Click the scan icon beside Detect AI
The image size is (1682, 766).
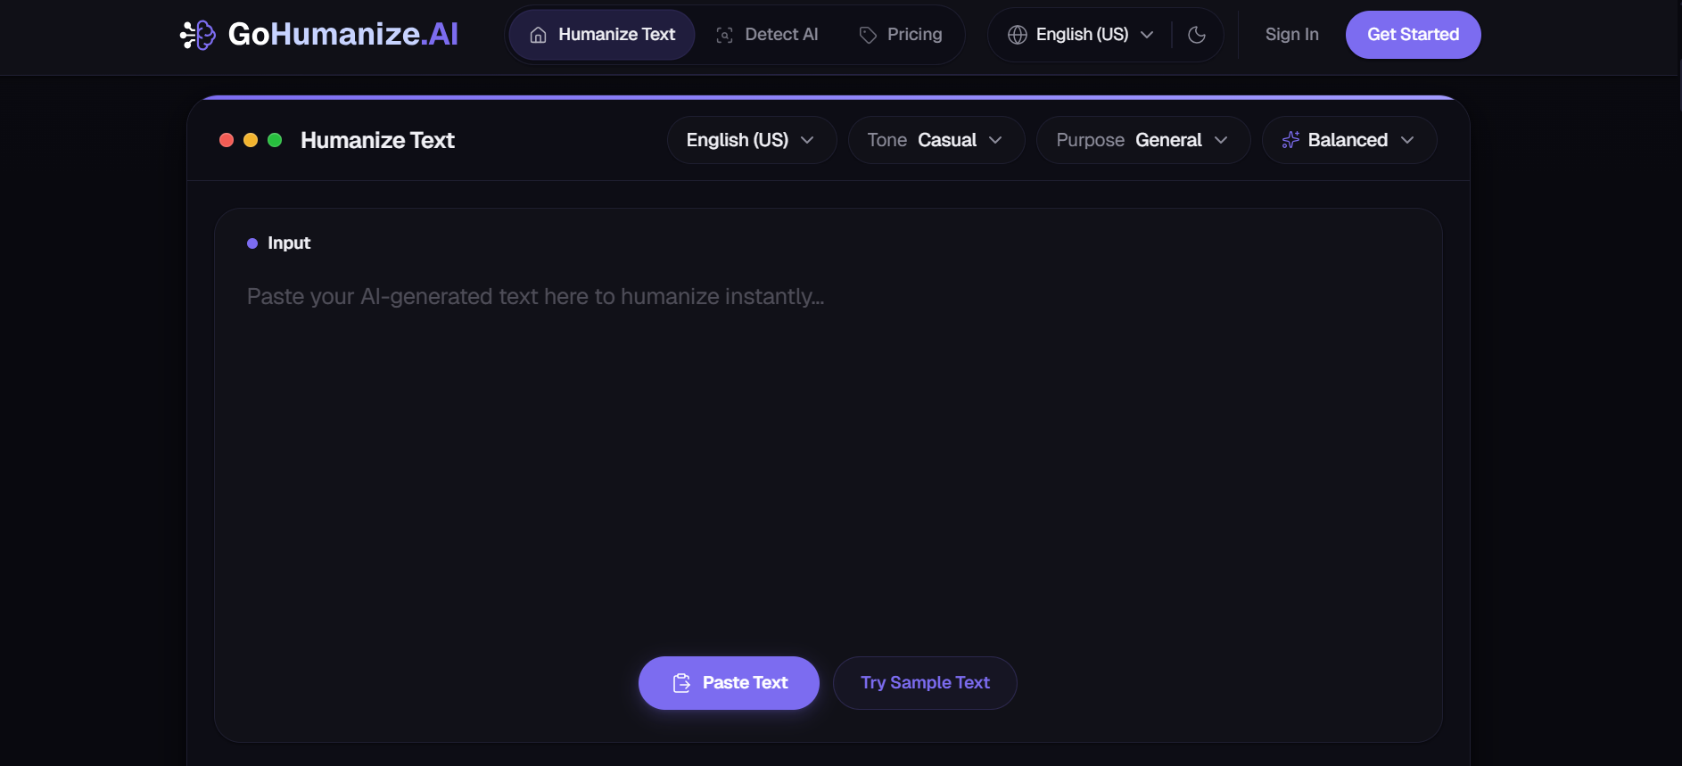click(x=725, y=35)
